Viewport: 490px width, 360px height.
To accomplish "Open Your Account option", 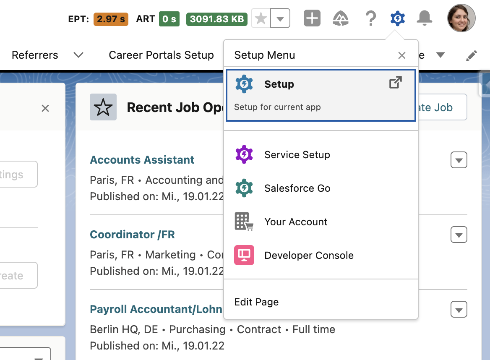I will click(321, 222).
